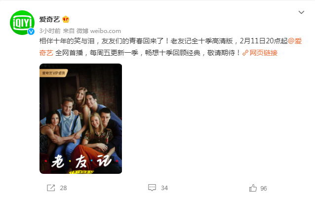Click the comment count 34

pyautogui.click(x=164, y=188)
